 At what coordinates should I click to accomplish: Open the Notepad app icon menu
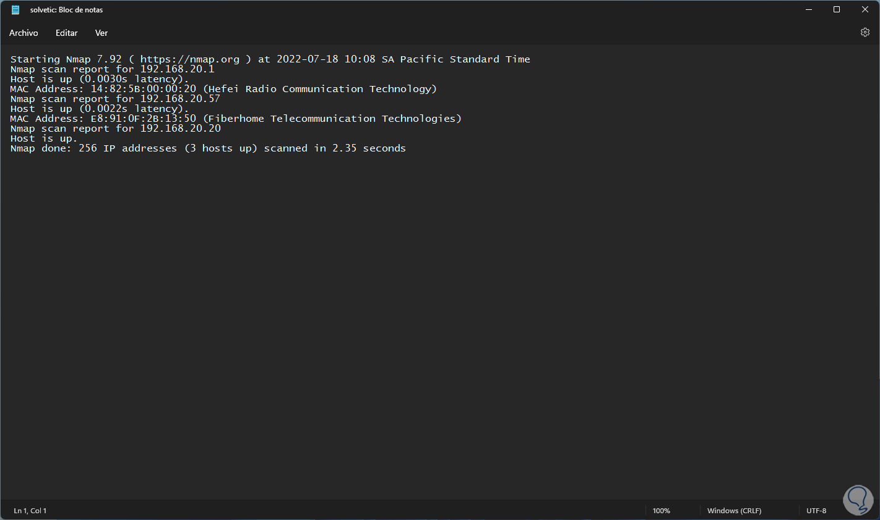(x=15, y=10)
